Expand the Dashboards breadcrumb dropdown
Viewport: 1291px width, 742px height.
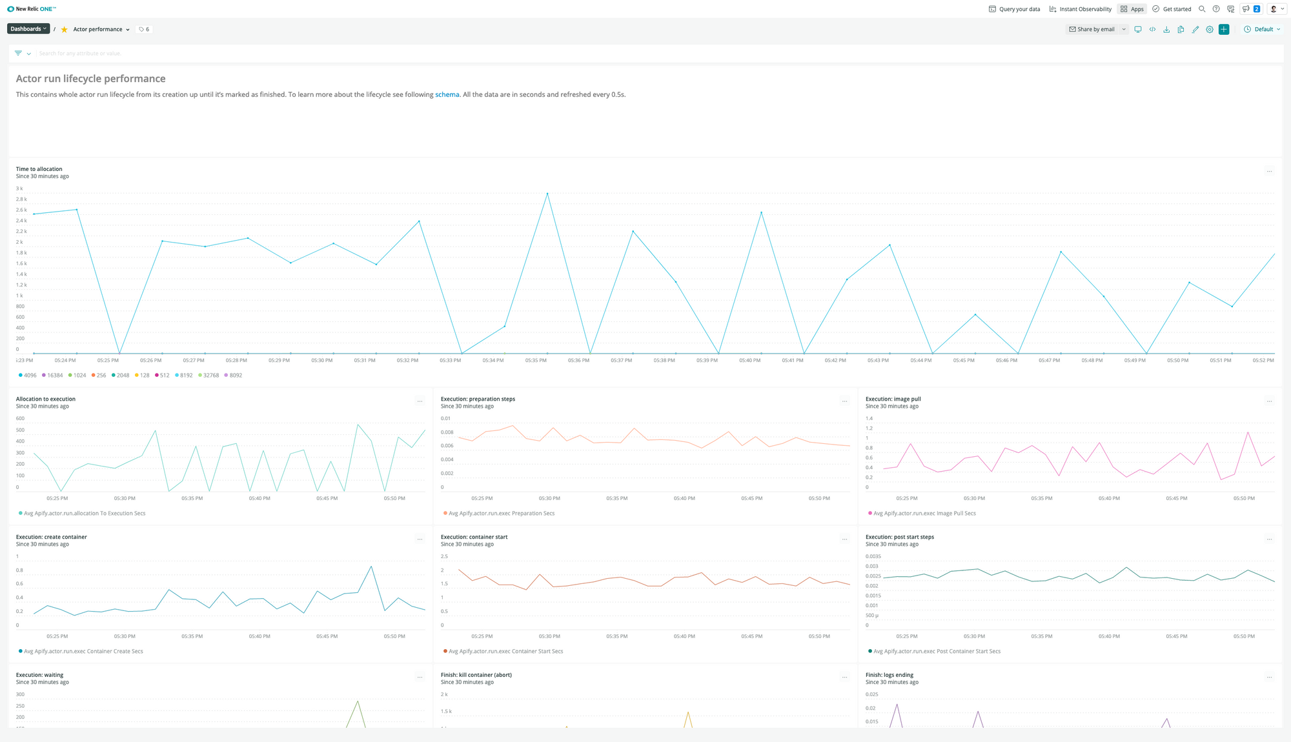click(28, 28)
